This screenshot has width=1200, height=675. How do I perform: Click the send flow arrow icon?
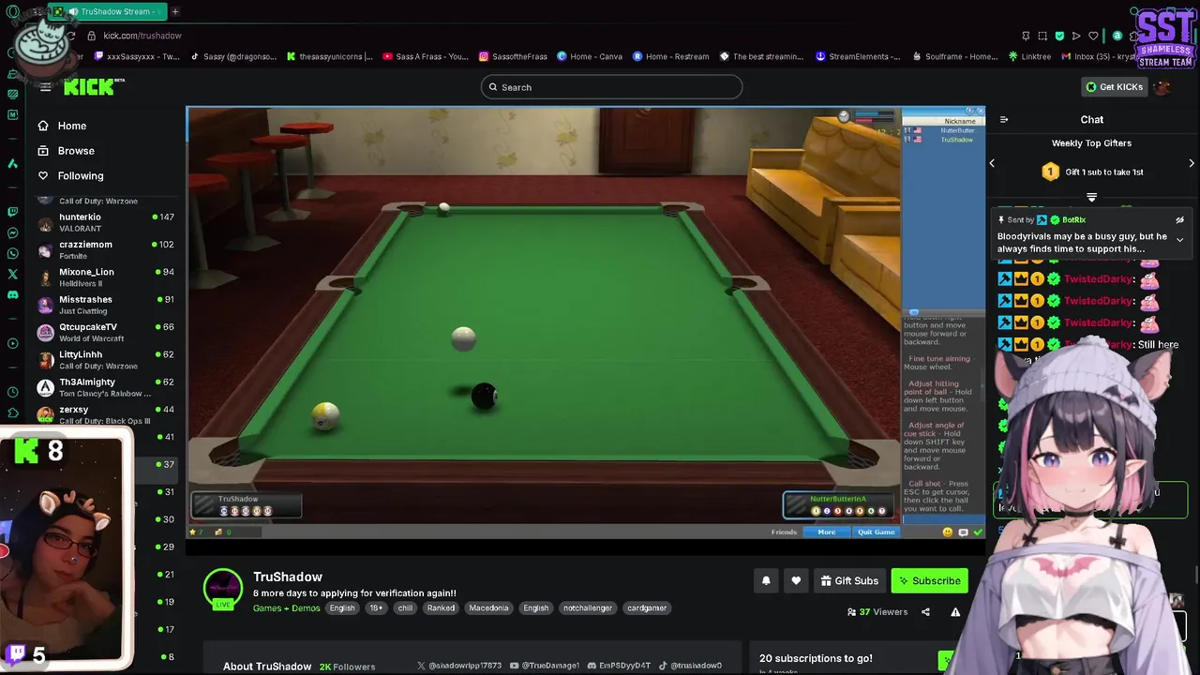pos(1076,36)
